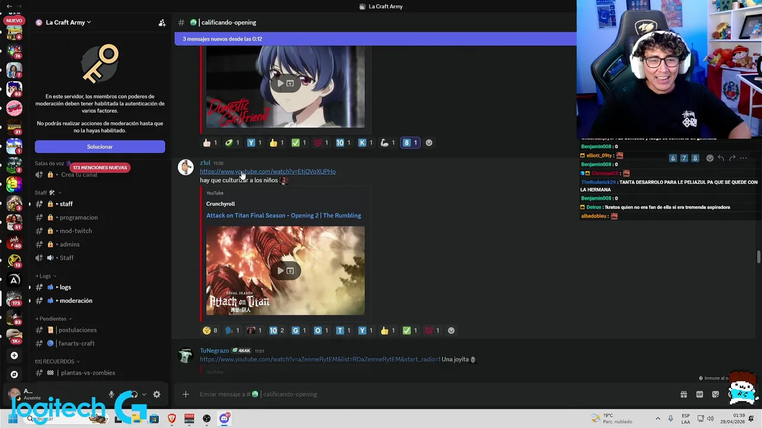This screenshot has width=762, height=428.
Task: Toggle the 10 reaction with count 2
Action: coord(277,331)
